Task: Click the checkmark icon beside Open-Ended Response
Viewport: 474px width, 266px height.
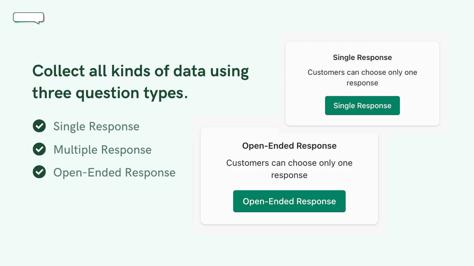Action: [39, 172]
